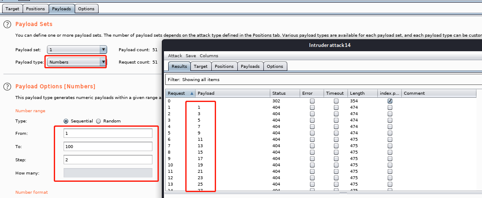Open the Save menu in Intruder attack window

click(191, 55)
